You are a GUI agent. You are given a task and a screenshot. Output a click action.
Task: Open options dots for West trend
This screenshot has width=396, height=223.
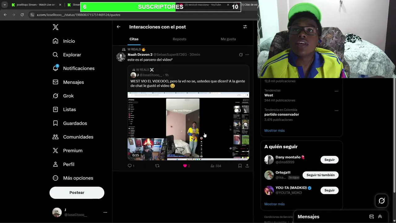336,91
